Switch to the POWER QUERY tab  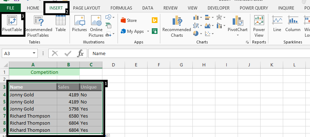tap(254, 8)
